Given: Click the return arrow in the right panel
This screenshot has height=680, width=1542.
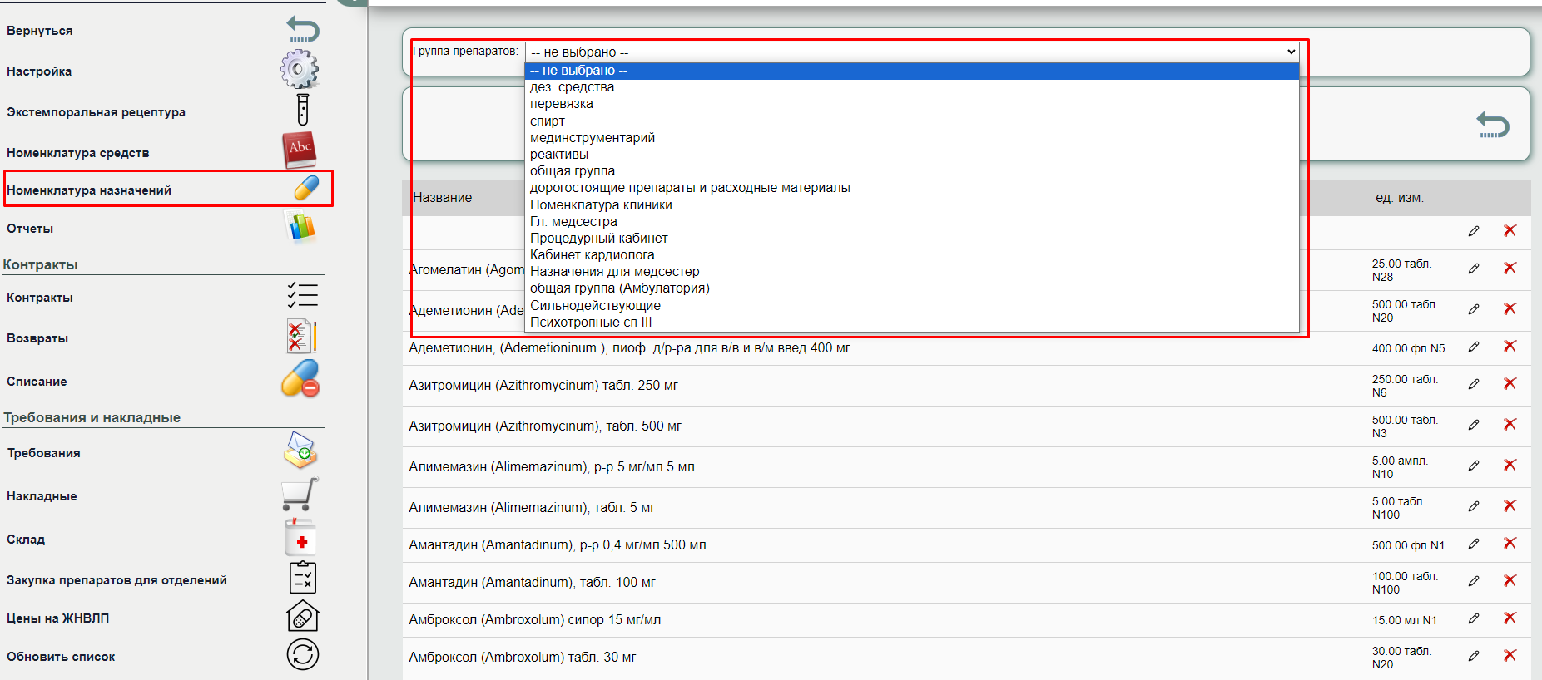Looking at the screenshot, I should (1493, 125).
